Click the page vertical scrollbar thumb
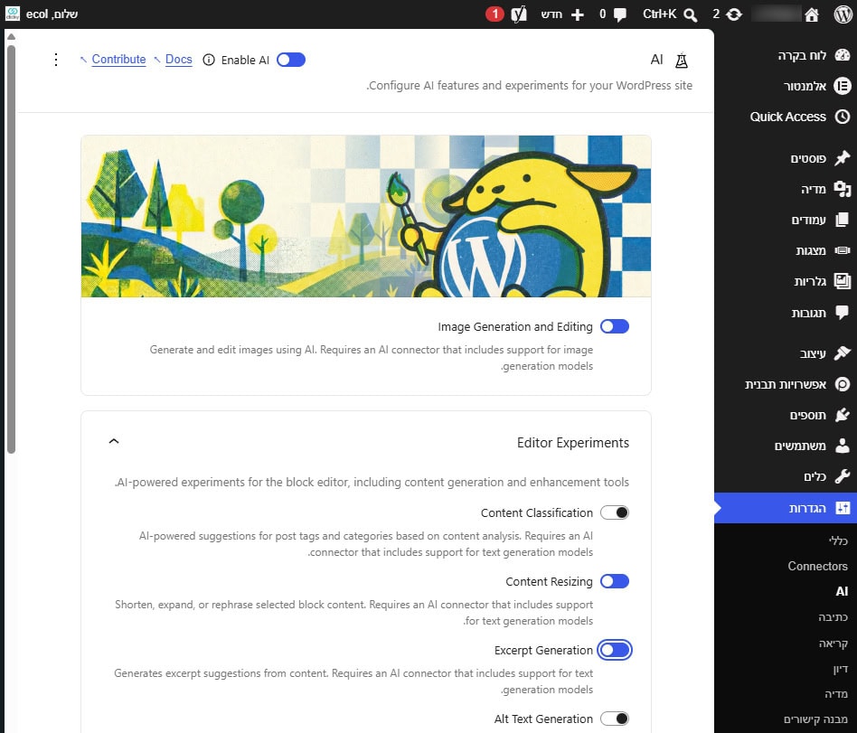Image resolution: width=857 pixels, height=733 pixels. pos(11,249)
